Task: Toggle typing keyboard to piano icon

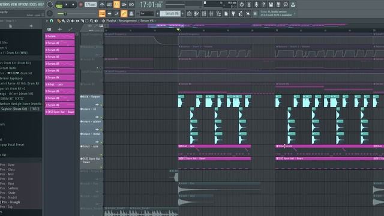Action: (x=102, y=13)
